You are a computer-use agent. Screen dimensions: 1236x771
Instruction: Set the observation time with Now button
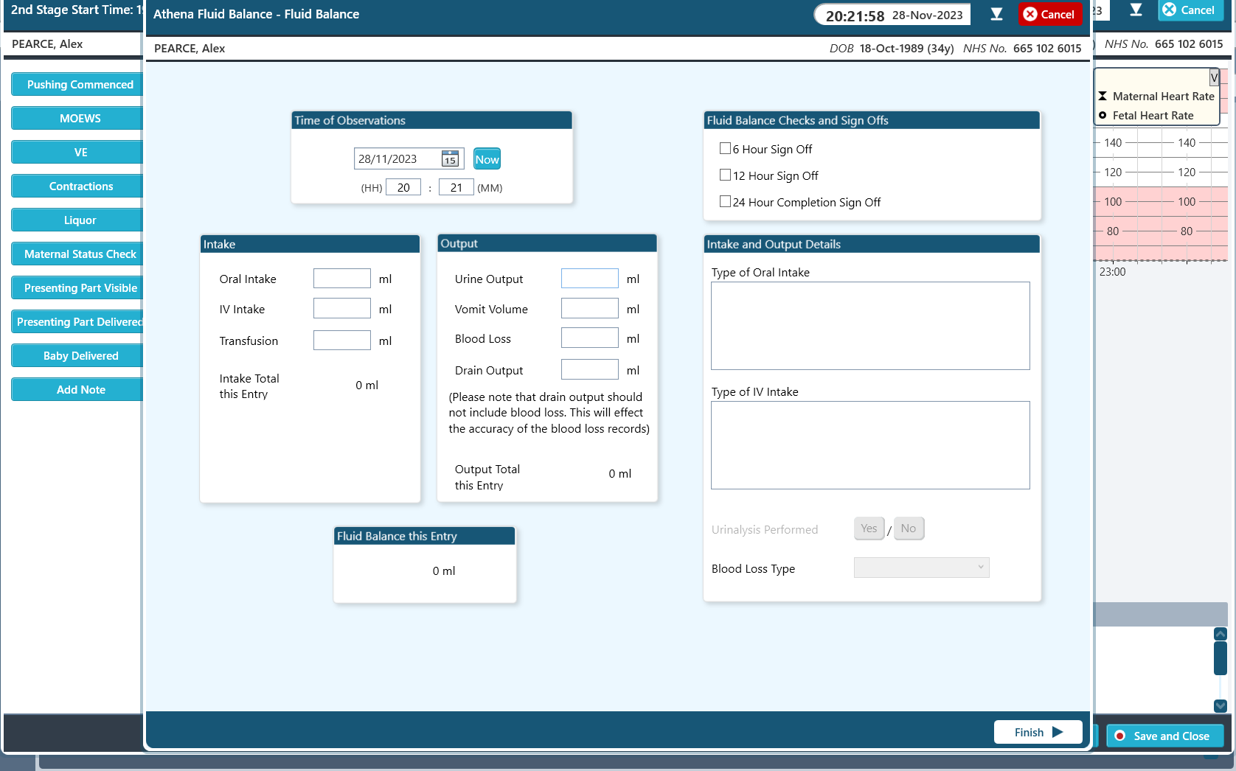487,159
